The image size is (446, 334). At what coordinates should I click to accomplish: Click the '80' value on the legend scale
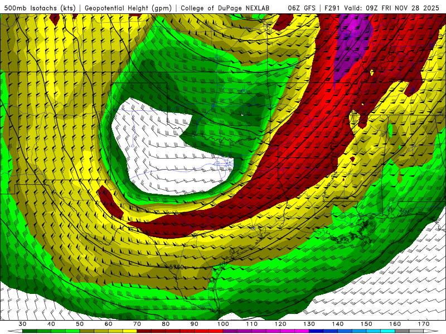[166, 324]
